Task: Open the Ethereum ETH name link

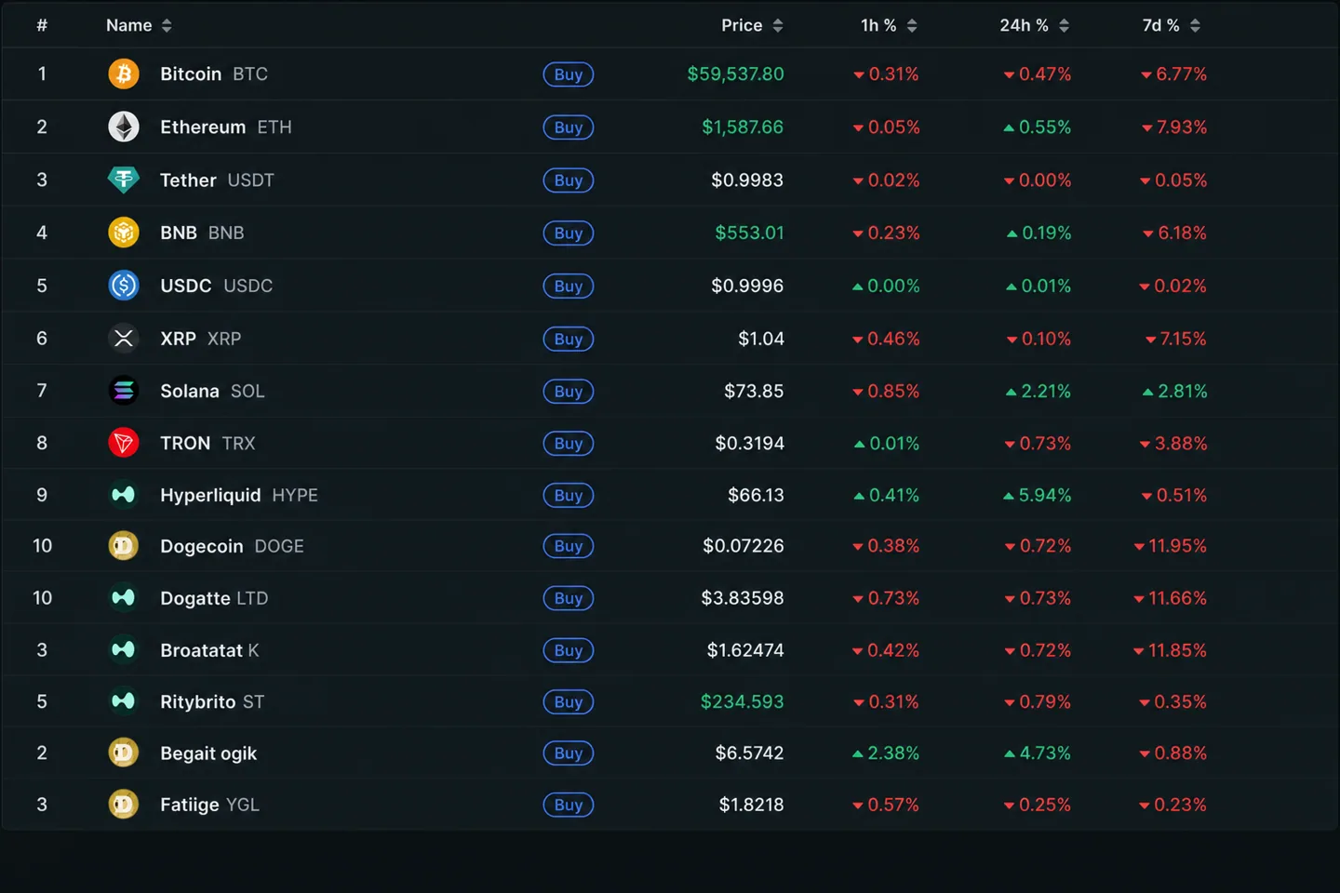Action: [226, 127]
